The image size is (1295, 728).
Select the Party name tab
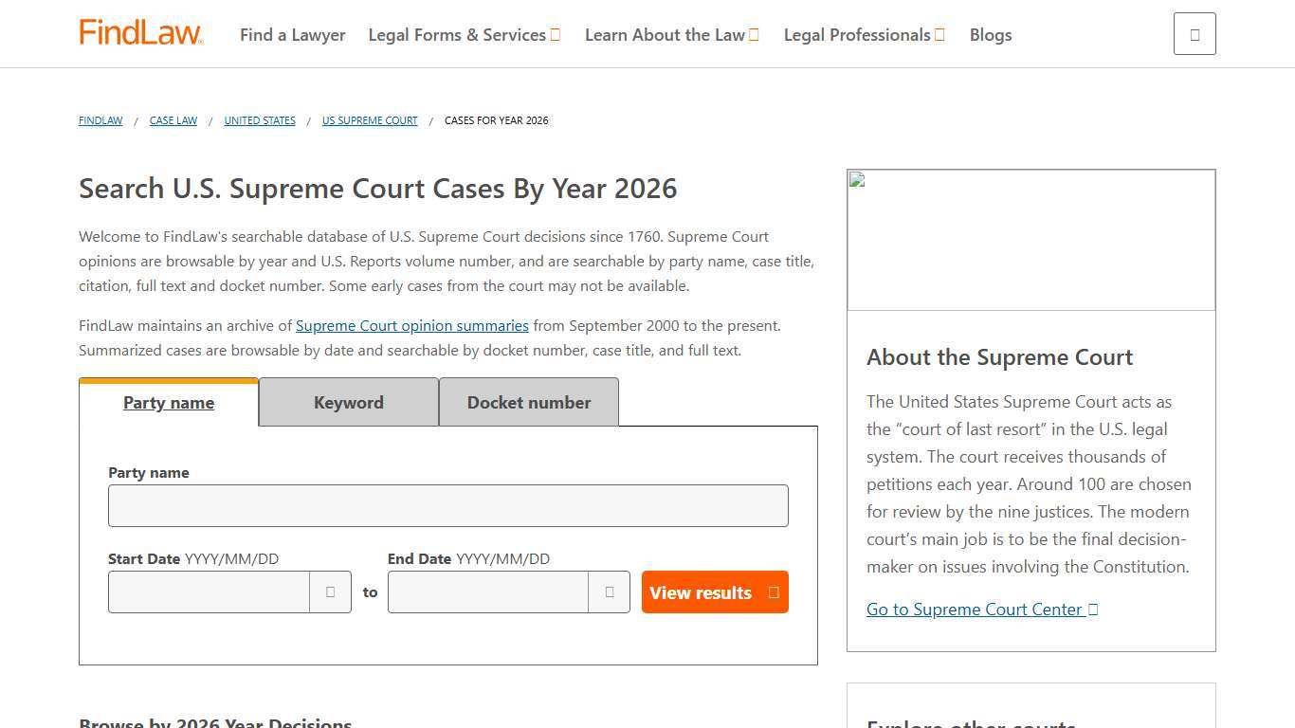coord(169,402)
